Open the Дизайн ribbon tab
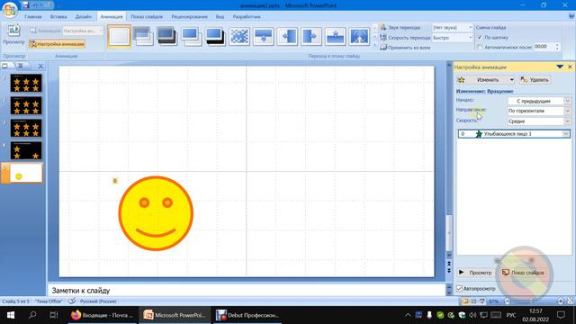 (84, 16)
